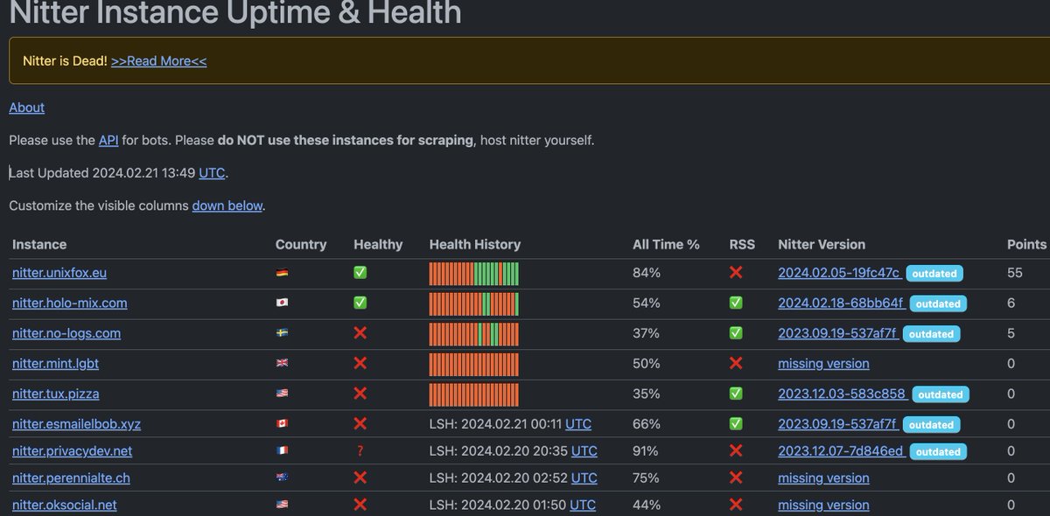
Task: Click unhealthy cross for nitter.esmailelbob.xyz
Action: tap(360, 423)
